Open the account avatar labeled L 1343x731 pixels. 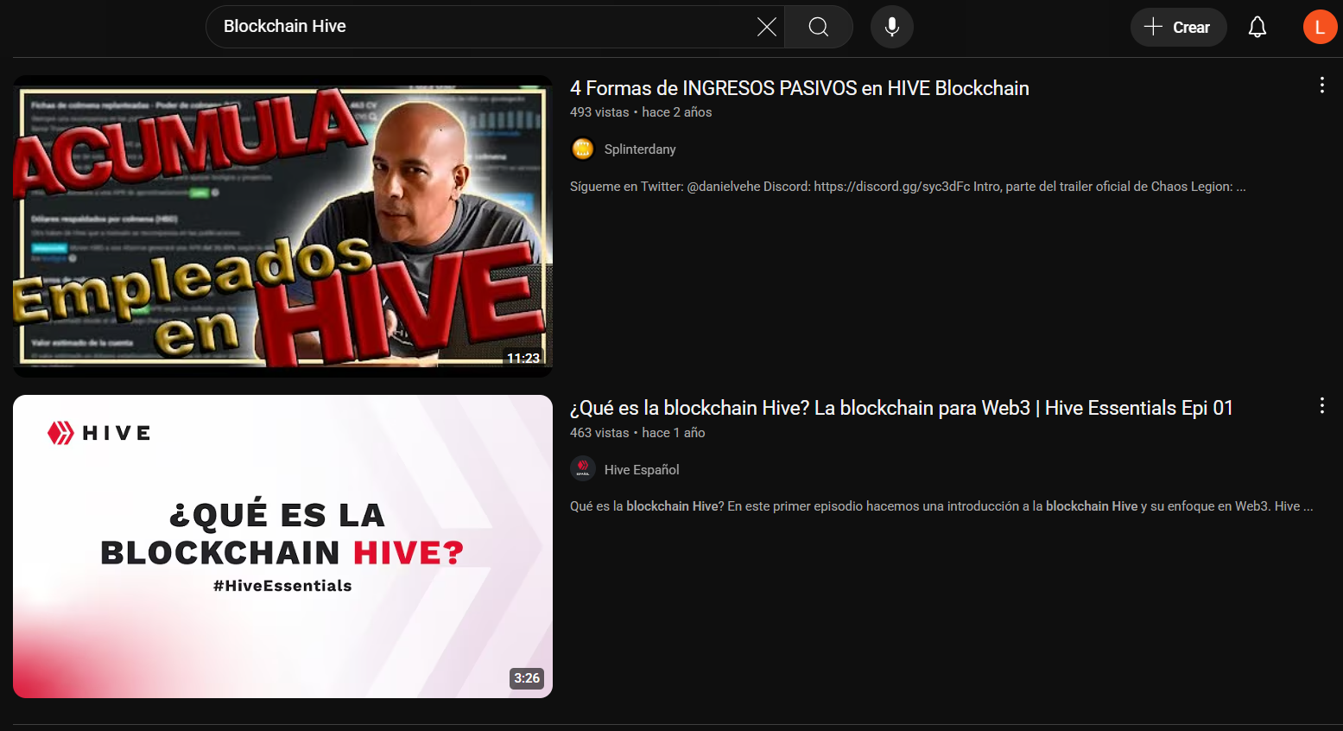[1320, 27]
